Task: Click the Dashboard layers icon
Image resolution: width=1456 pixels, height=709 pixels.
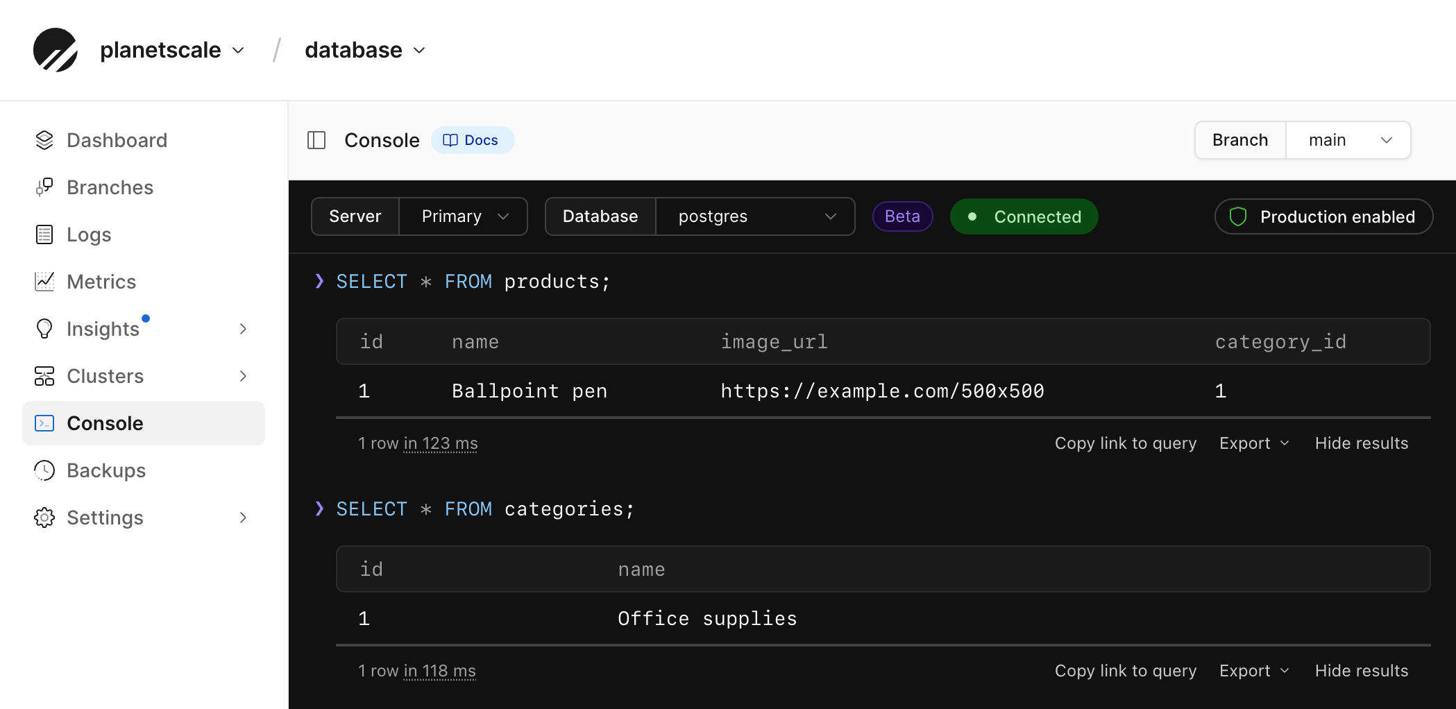Action: coord(44,140)
